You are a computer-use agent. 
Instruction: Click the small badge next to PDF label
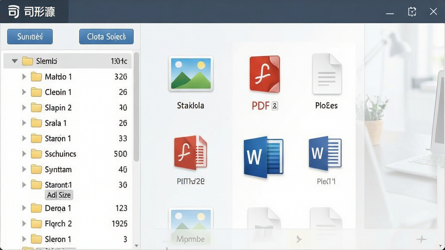275,106
